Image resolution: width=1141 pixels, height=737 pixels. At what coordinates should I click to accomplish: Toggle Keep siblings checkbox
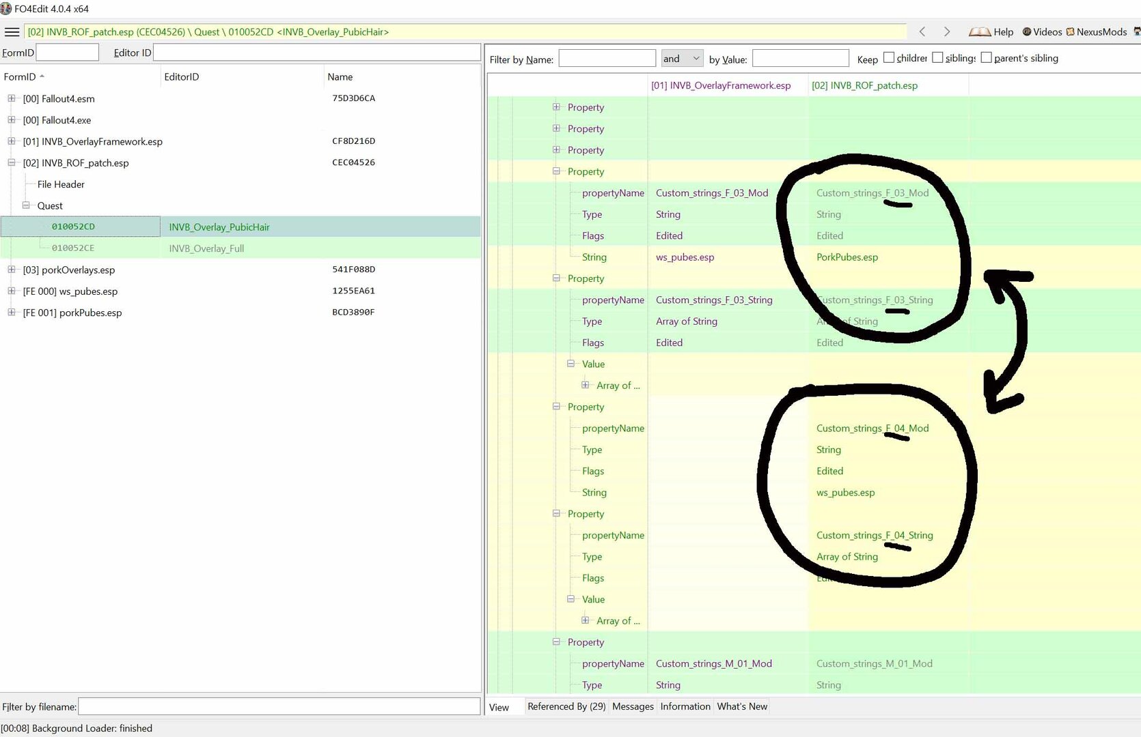[x=937, y=58]
